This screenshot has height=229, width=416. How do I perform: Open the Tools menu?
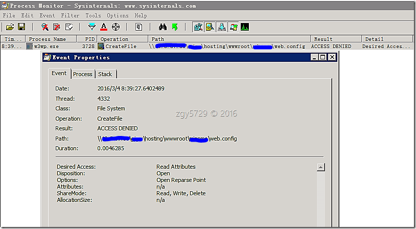pos(93,15)
